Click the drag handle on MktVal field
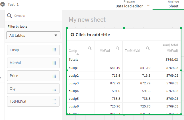The height and width of the screenshot is (120, 184). tap(54, 63)
